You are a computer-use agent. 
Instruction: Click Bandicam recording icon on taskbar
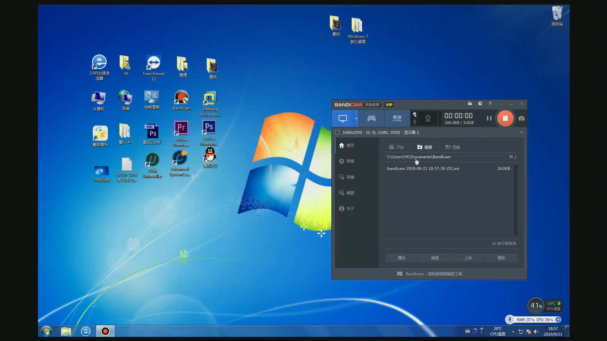coord(105,331)
